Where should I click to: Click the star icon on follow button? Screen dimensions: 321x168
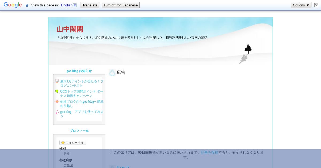[x=63, y=143]
